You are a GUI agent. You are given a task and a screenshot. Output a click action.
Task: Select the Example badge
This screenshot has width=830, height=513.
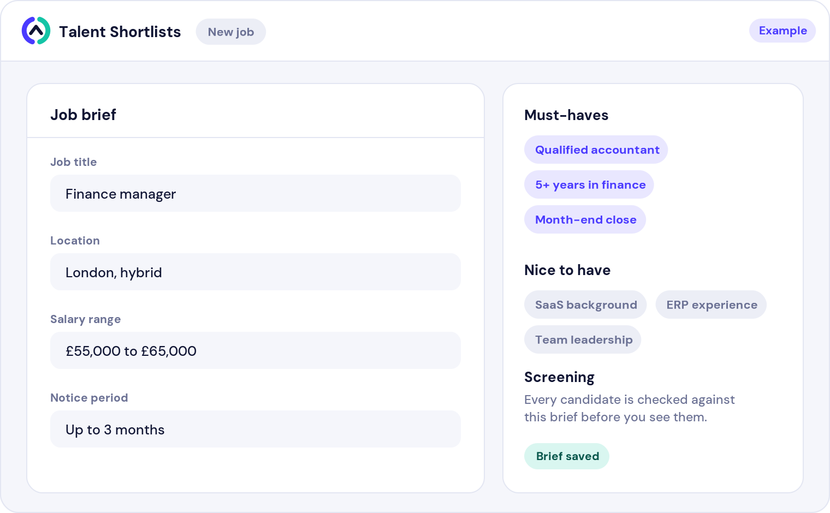tap(782, 31)
